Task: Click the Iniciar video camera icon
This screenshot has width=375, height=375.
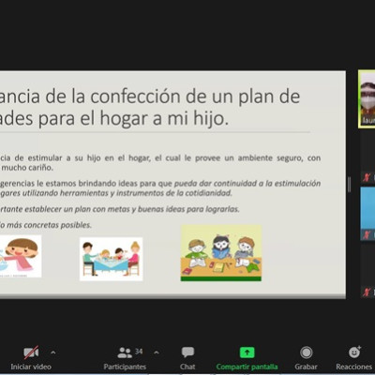Action: tap(31, 352)
